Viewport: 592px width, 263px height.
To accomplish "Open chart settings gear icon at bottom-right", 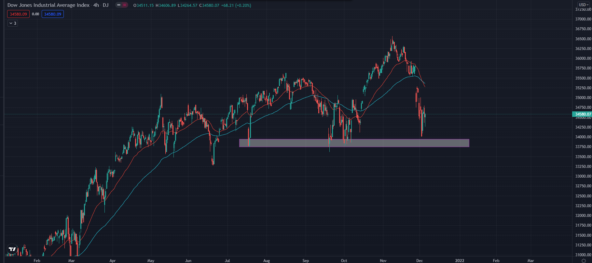I will pos(584,260).
